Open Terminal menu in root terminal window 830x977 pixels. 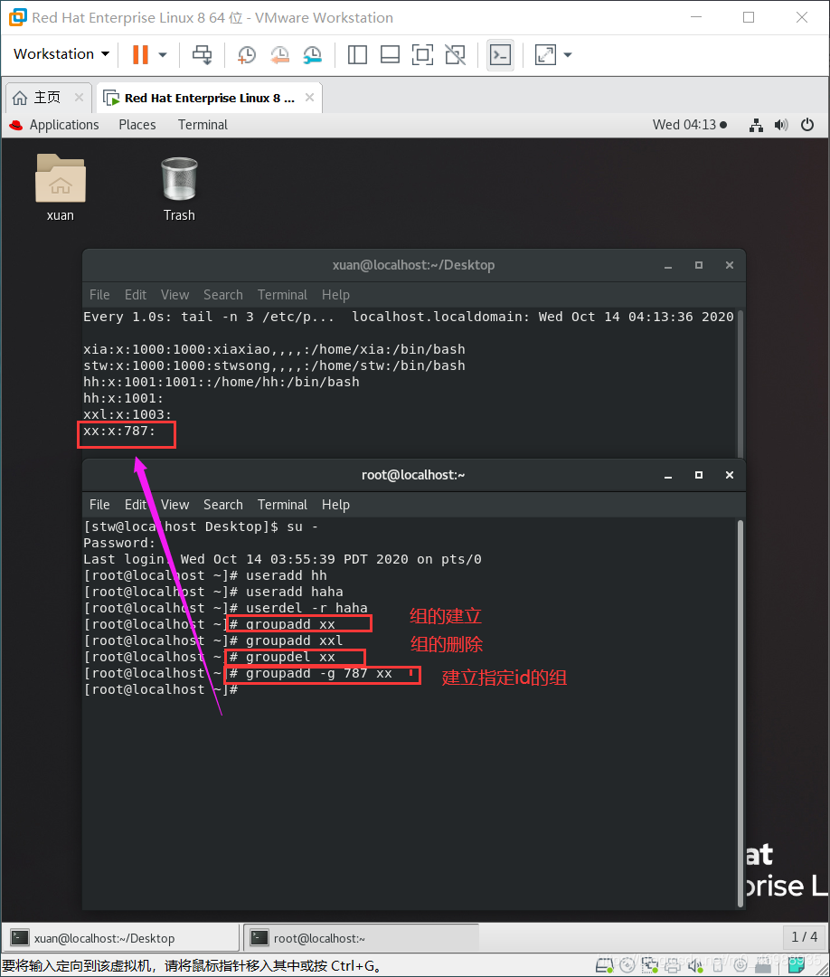click(283, 505)
